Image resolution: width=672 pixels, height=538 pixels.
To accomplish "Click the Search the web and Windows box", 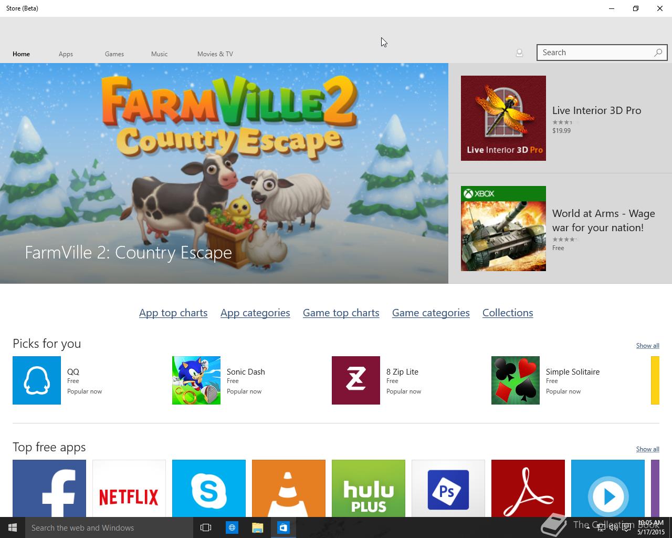I will click(x=109, y=527).
